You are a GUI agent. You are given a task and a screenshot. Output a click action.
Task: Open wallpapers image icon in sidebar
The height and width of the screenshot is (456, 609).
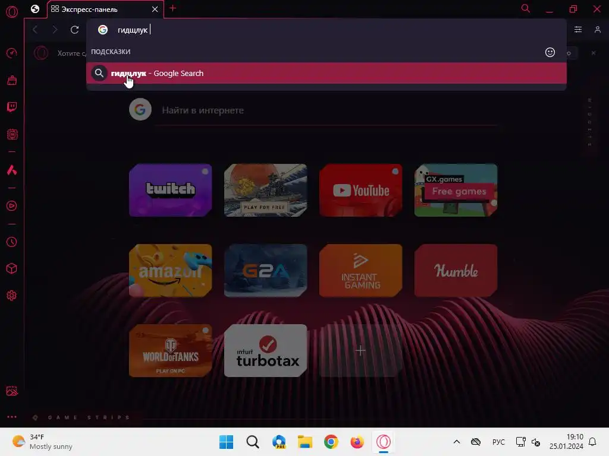12,391
